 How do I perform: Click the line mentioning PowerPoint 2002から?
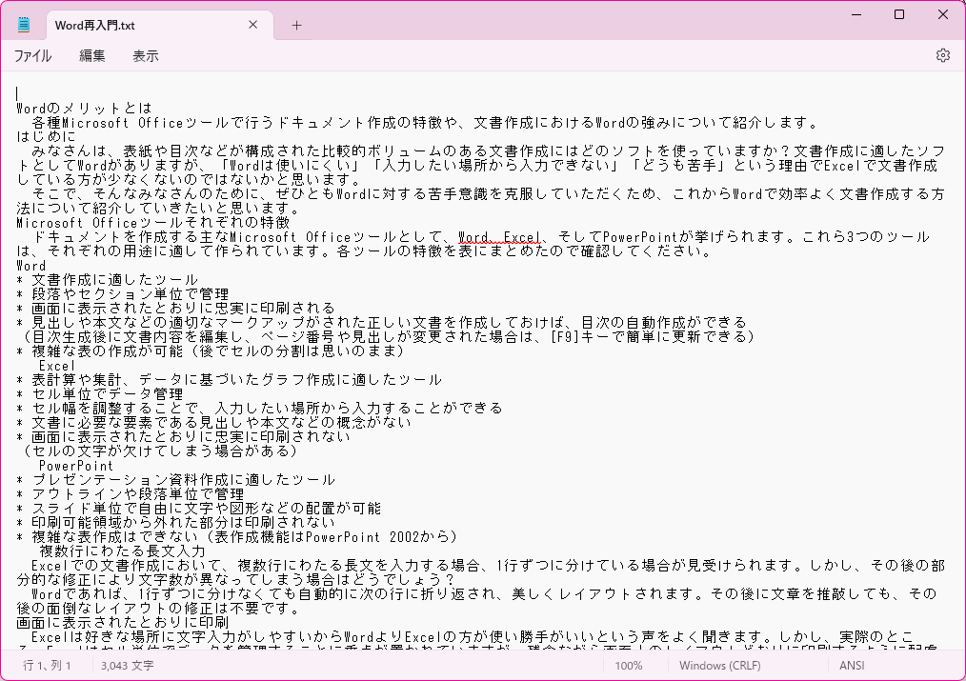[237, 537]
